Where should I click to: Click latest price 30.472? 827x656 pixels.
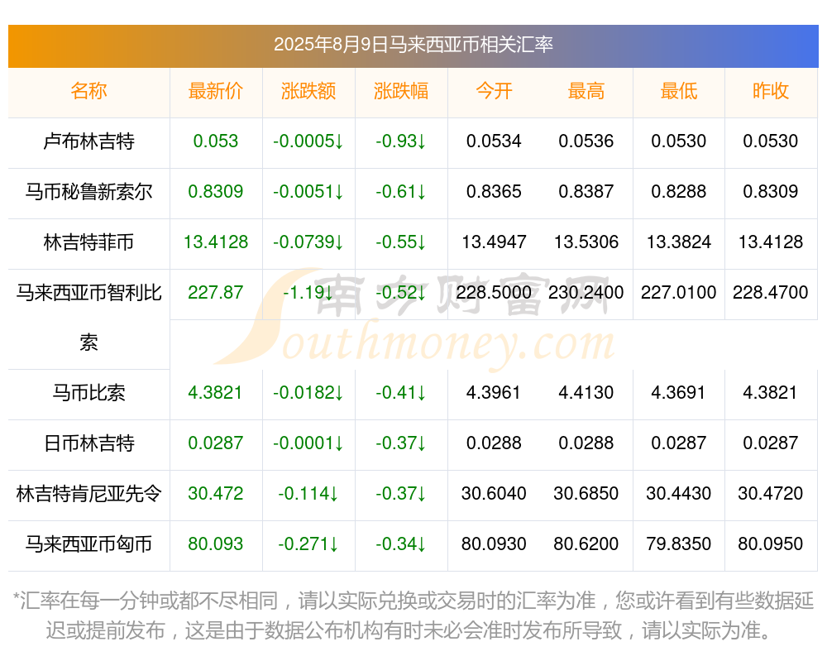215,494
